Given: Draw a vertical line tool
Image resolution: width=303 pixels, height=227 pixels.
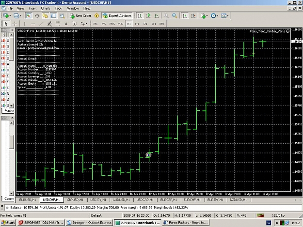Looking at the screenshot, I should 25,24.
